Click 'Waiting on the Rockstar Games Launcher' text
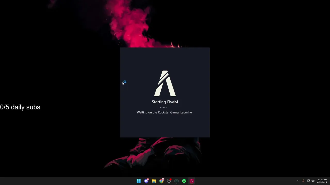Viewport: 330px width, 185px height. point(165,112)
